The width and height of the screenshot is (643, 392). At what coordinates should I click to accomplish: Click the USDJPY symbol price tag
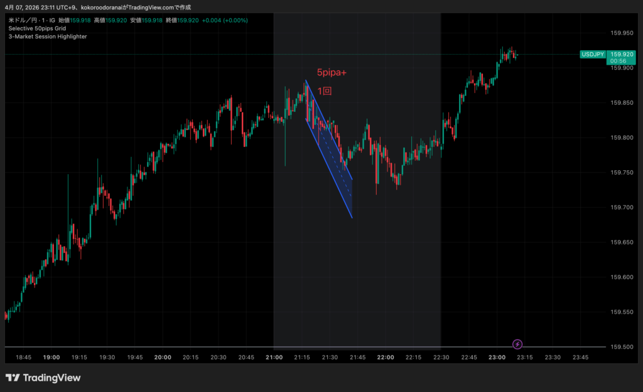(593, 55)
